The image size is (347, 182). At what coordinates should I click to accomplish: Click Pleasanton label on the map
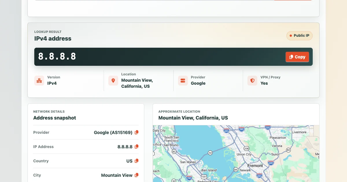tap(278, 138)
